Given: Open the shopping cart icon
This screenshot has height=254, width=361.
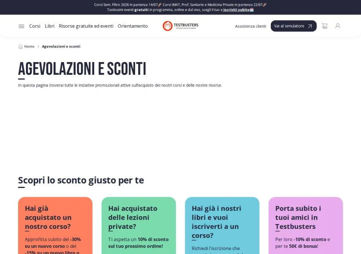Looking at the screenshot, I should click(324, 26).
